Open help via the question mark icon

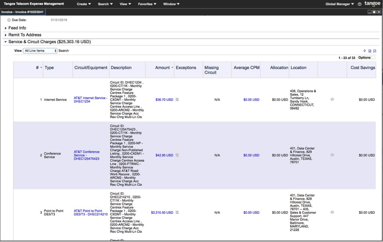[x=359, y=4]
